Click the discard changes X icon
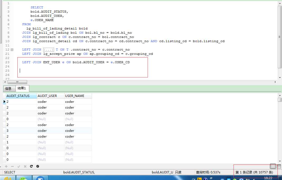 (25, 166)
